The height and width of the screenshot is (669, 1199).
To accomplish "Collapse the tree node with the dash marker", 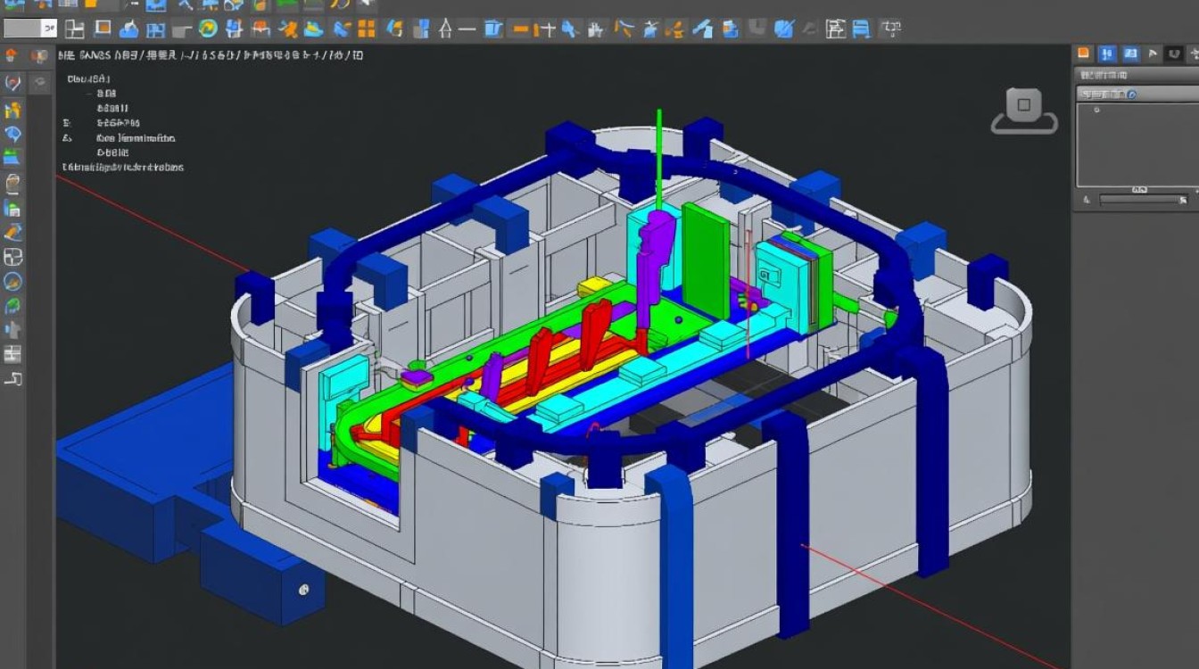I will 89,93.
